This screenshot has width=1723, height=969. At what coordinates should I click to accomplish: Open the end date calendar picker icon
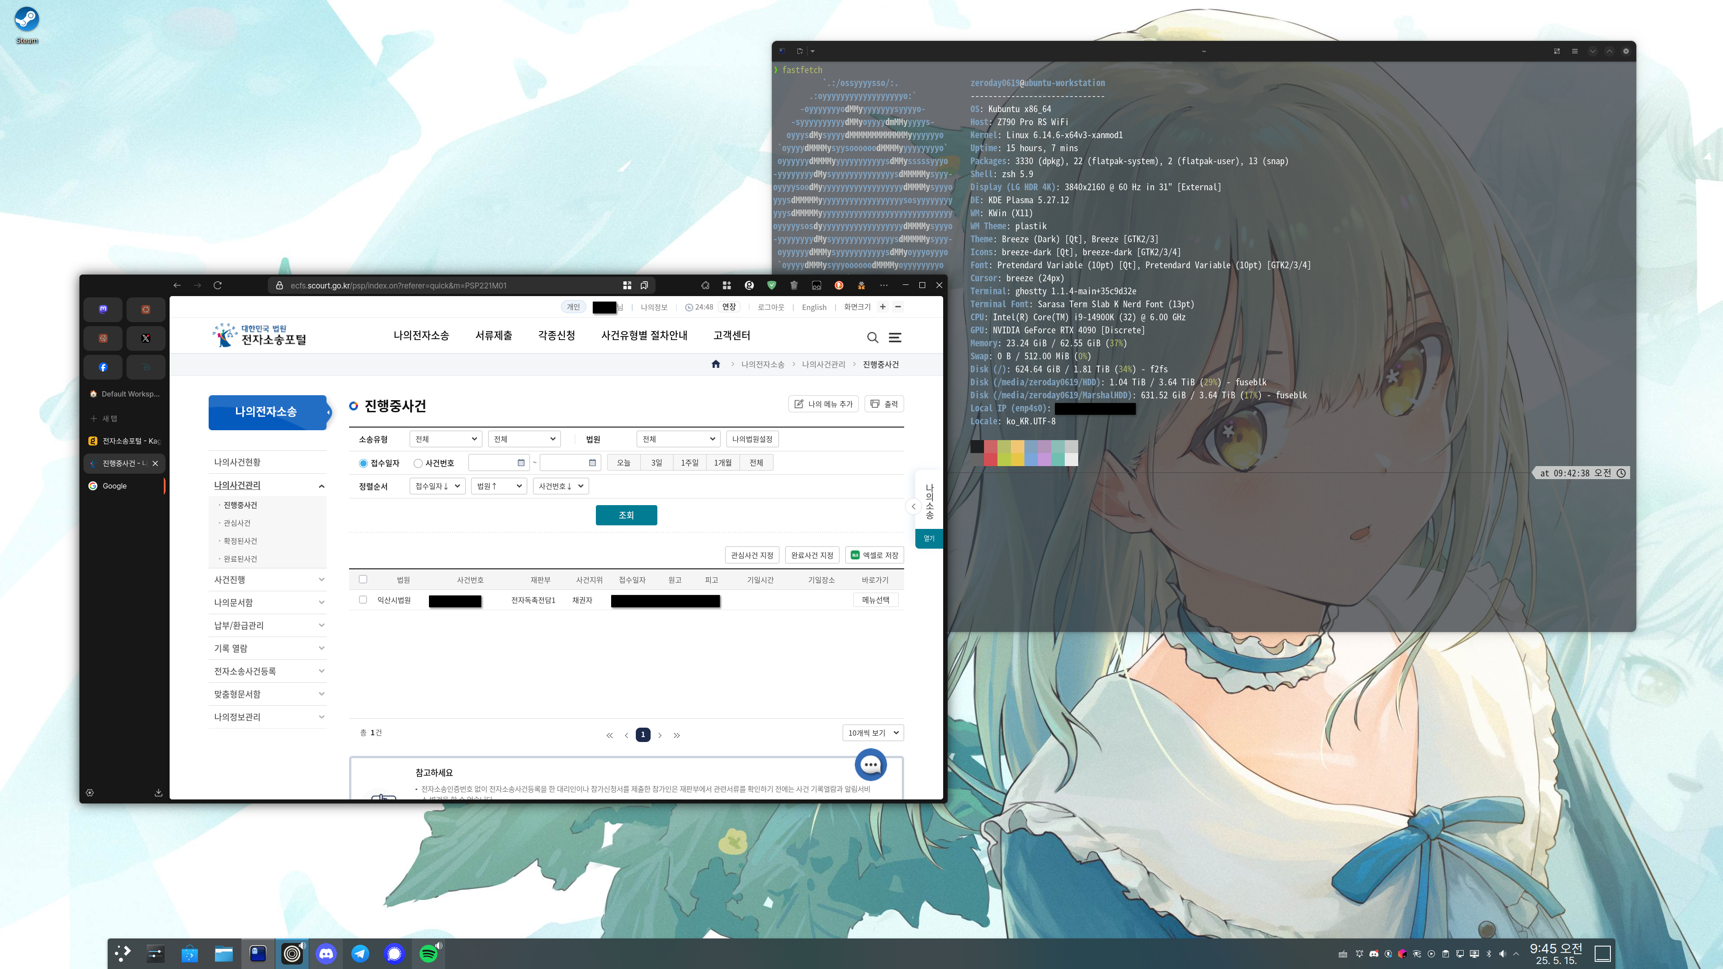[592, 463]
